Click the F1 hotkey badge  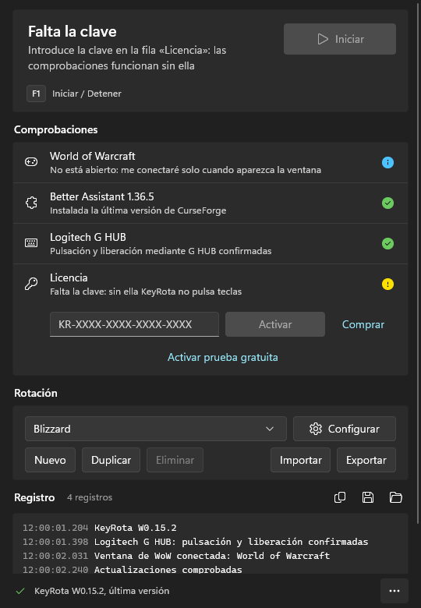36,94
